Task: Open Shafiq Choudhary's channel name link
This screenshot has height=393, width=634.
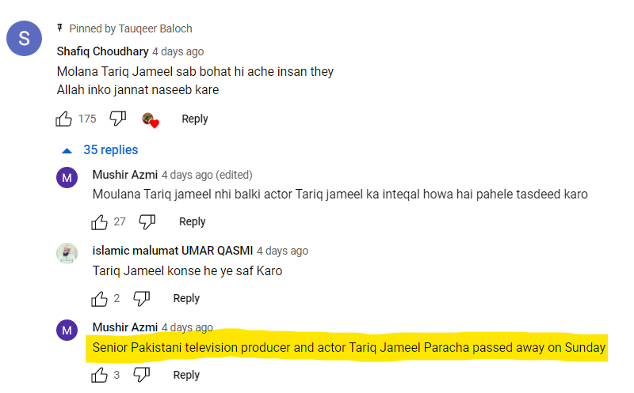Action: tap(102, 51)
